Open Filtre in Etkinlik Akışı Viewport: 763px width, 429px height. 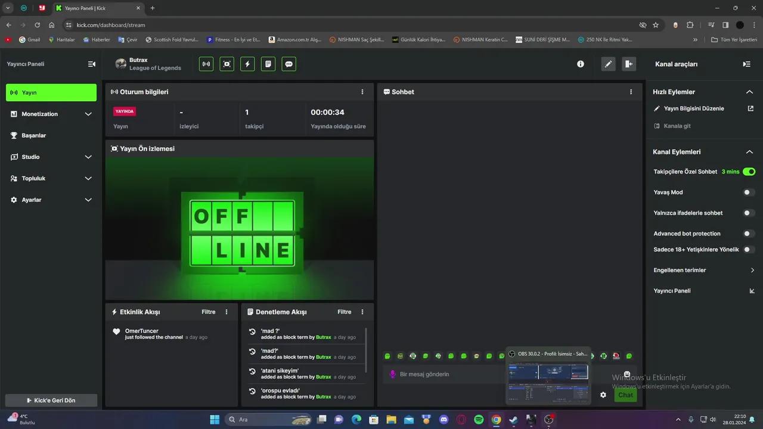click(208, 312)
